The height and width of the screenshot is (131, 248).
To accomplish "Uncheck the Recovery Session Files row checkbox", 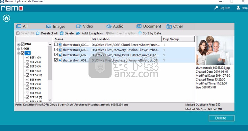I will pos(56,49).
